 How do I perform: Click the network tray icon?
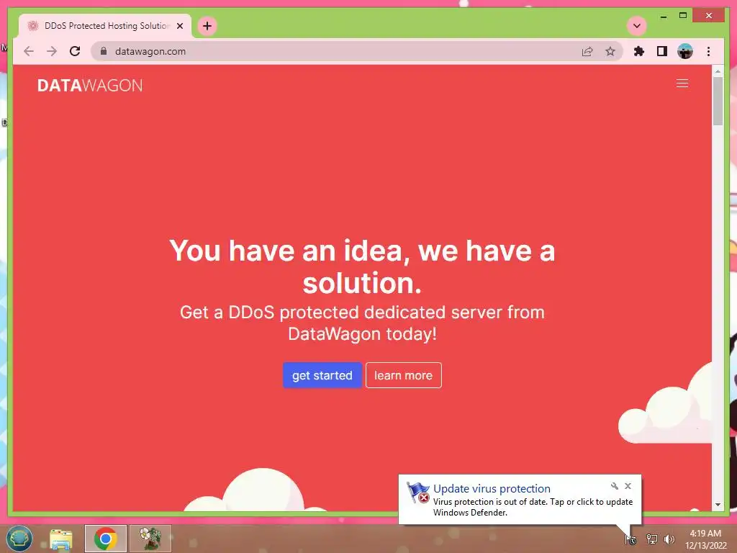pos(651,539)
